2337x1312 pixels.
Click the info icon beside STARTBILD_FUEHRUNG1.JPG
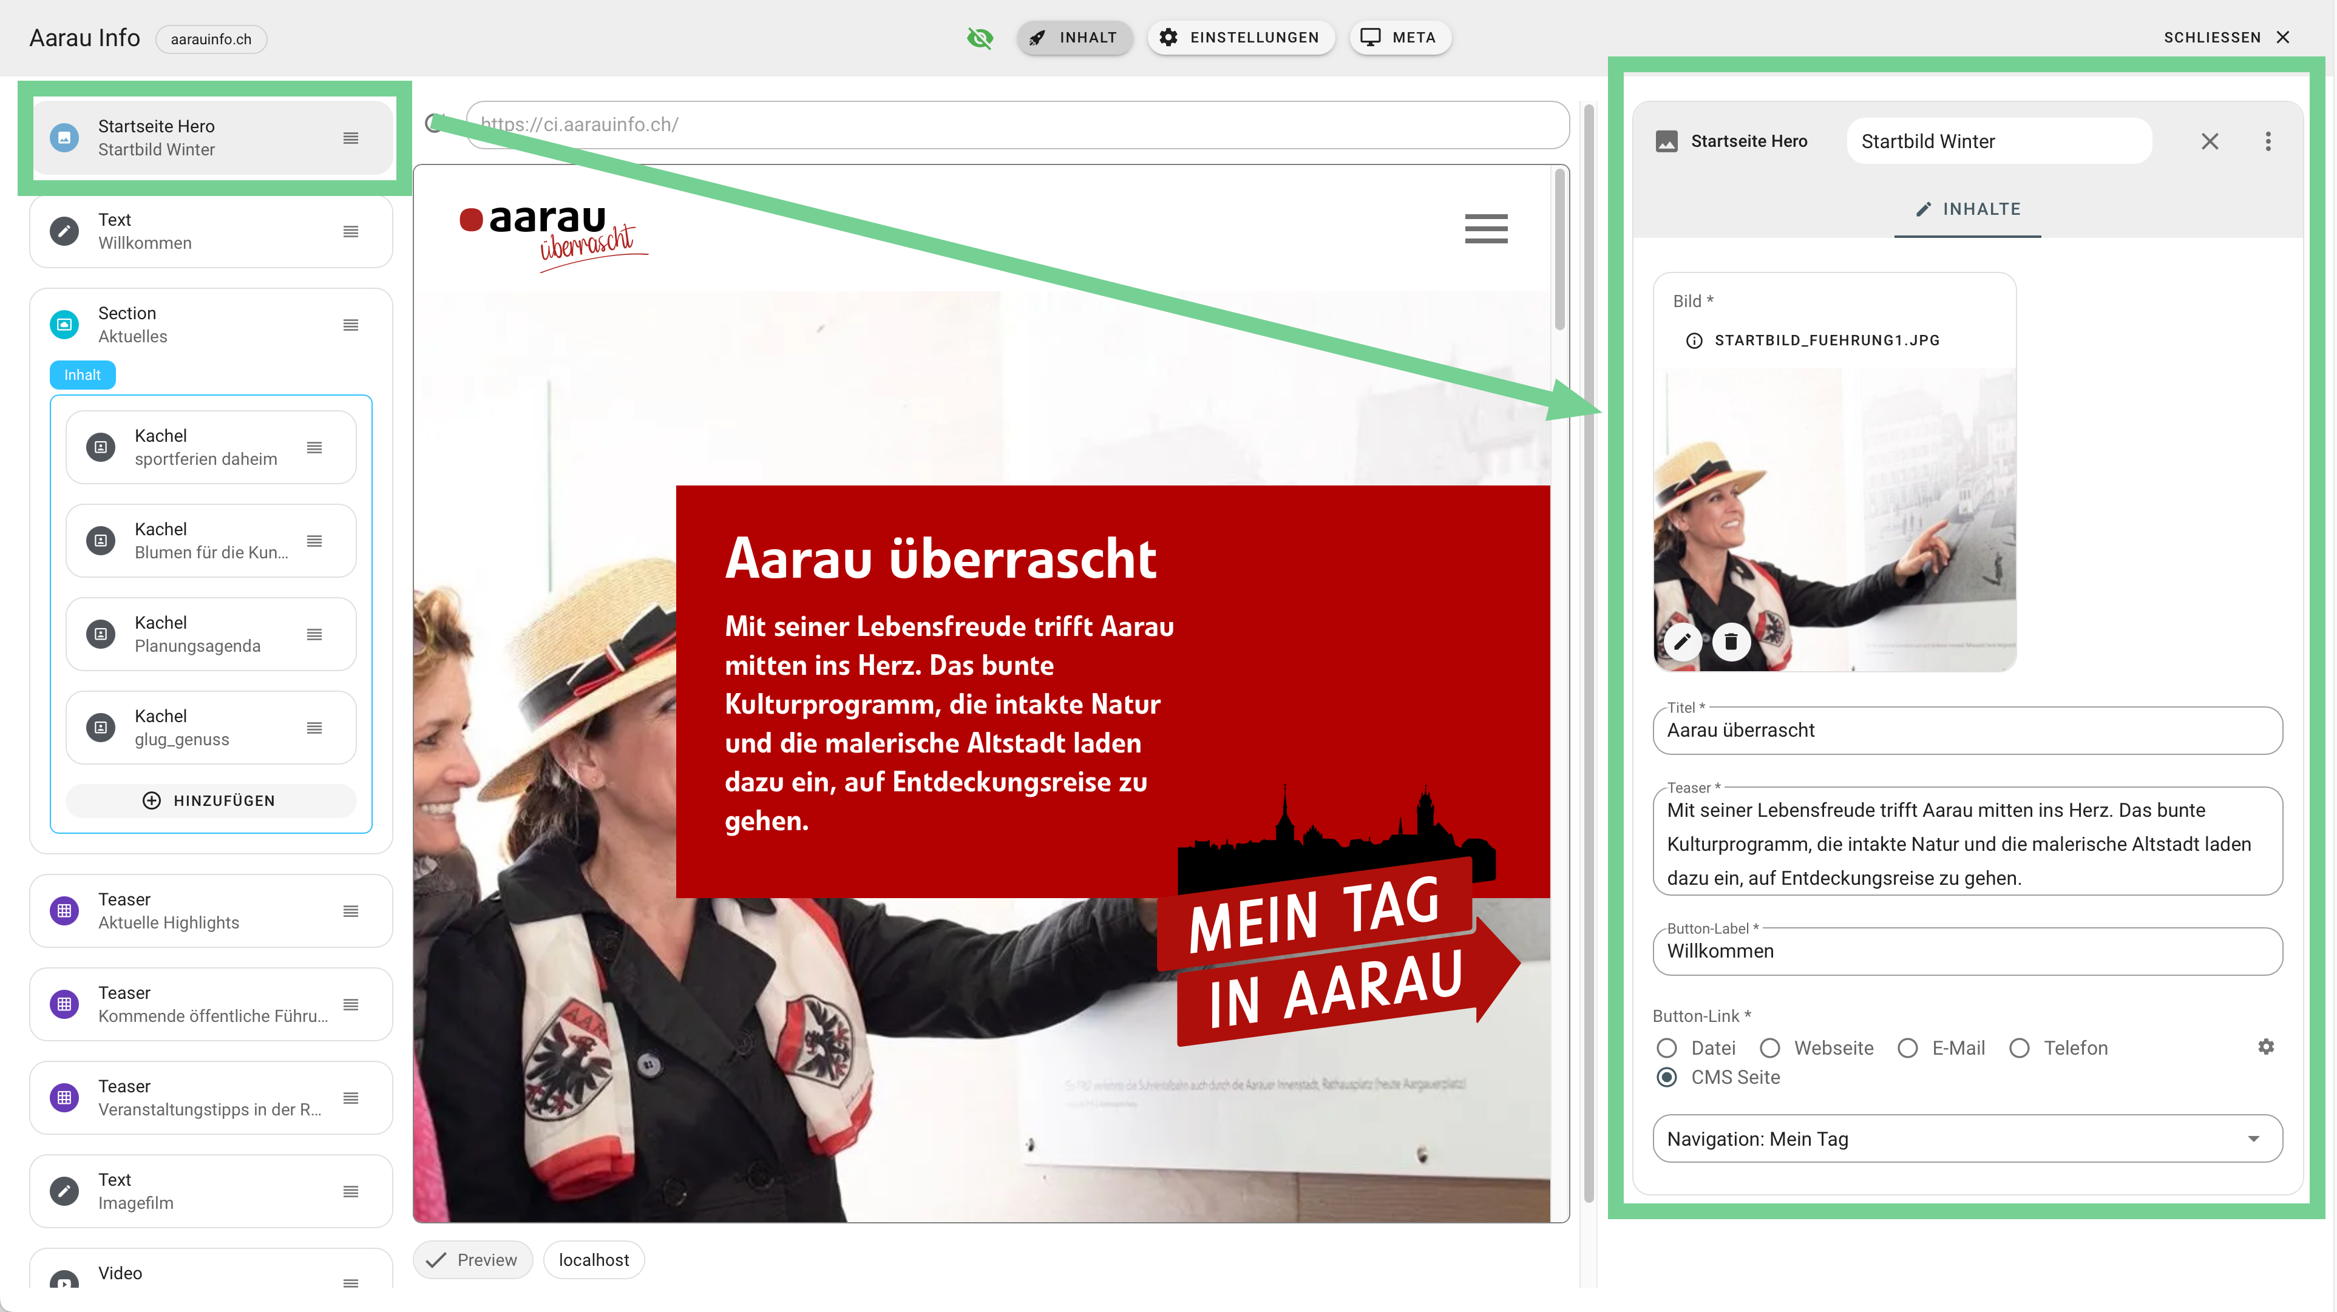[1694, 340]
